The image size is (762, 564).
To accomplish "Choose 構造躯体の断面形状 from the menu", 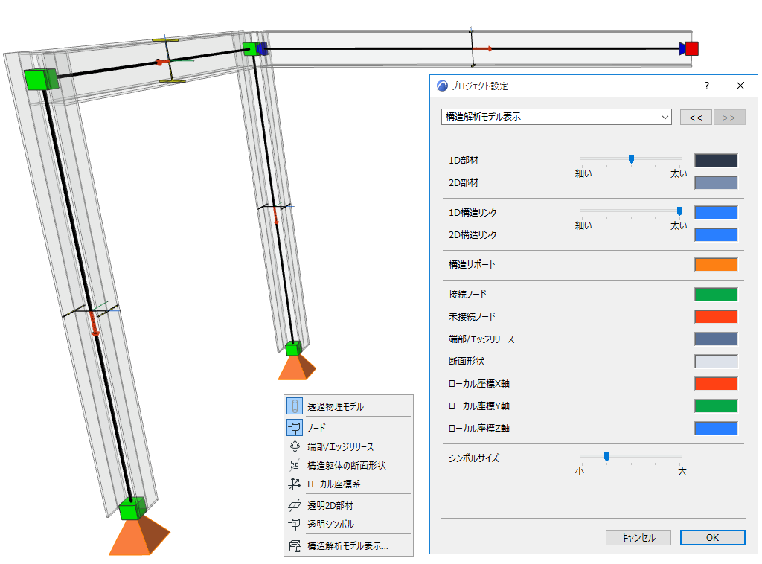I will click(x=348, y=465).
